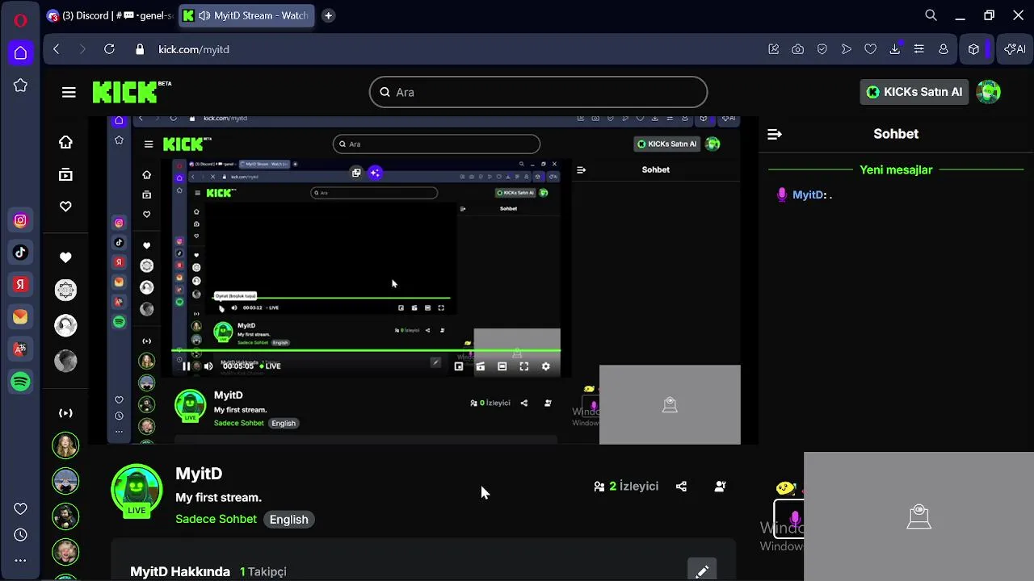Open the extensions cube icon
This screenshot has width=1034, height=581.
point(973,49)
